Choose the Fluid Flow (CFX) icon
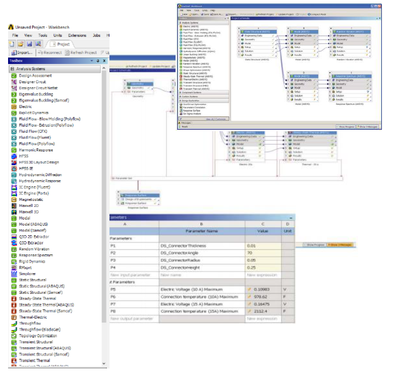This screenshot has width=394, height=372. [x=14, y=131]
